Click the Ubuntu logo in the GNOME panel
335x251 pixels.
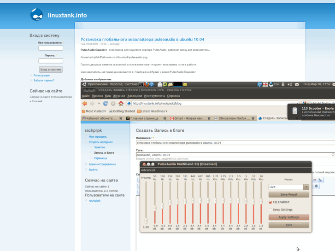[84, 84]
